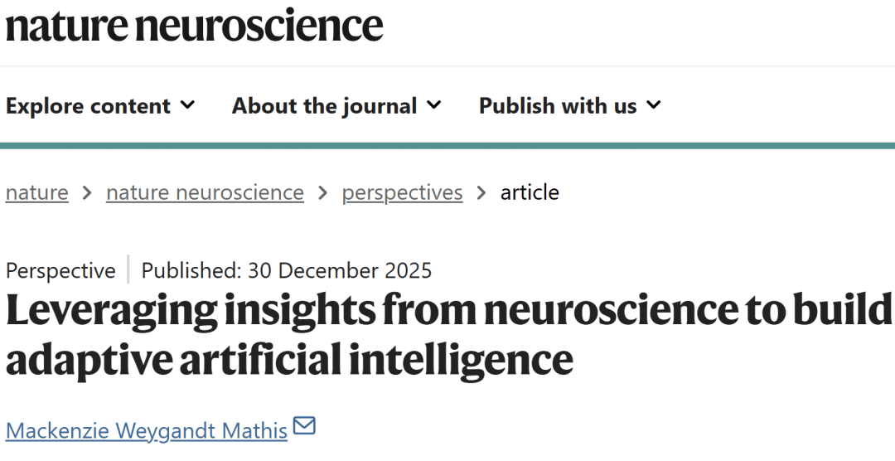Expand the chevron beside Publish with us

pos(654,105)
